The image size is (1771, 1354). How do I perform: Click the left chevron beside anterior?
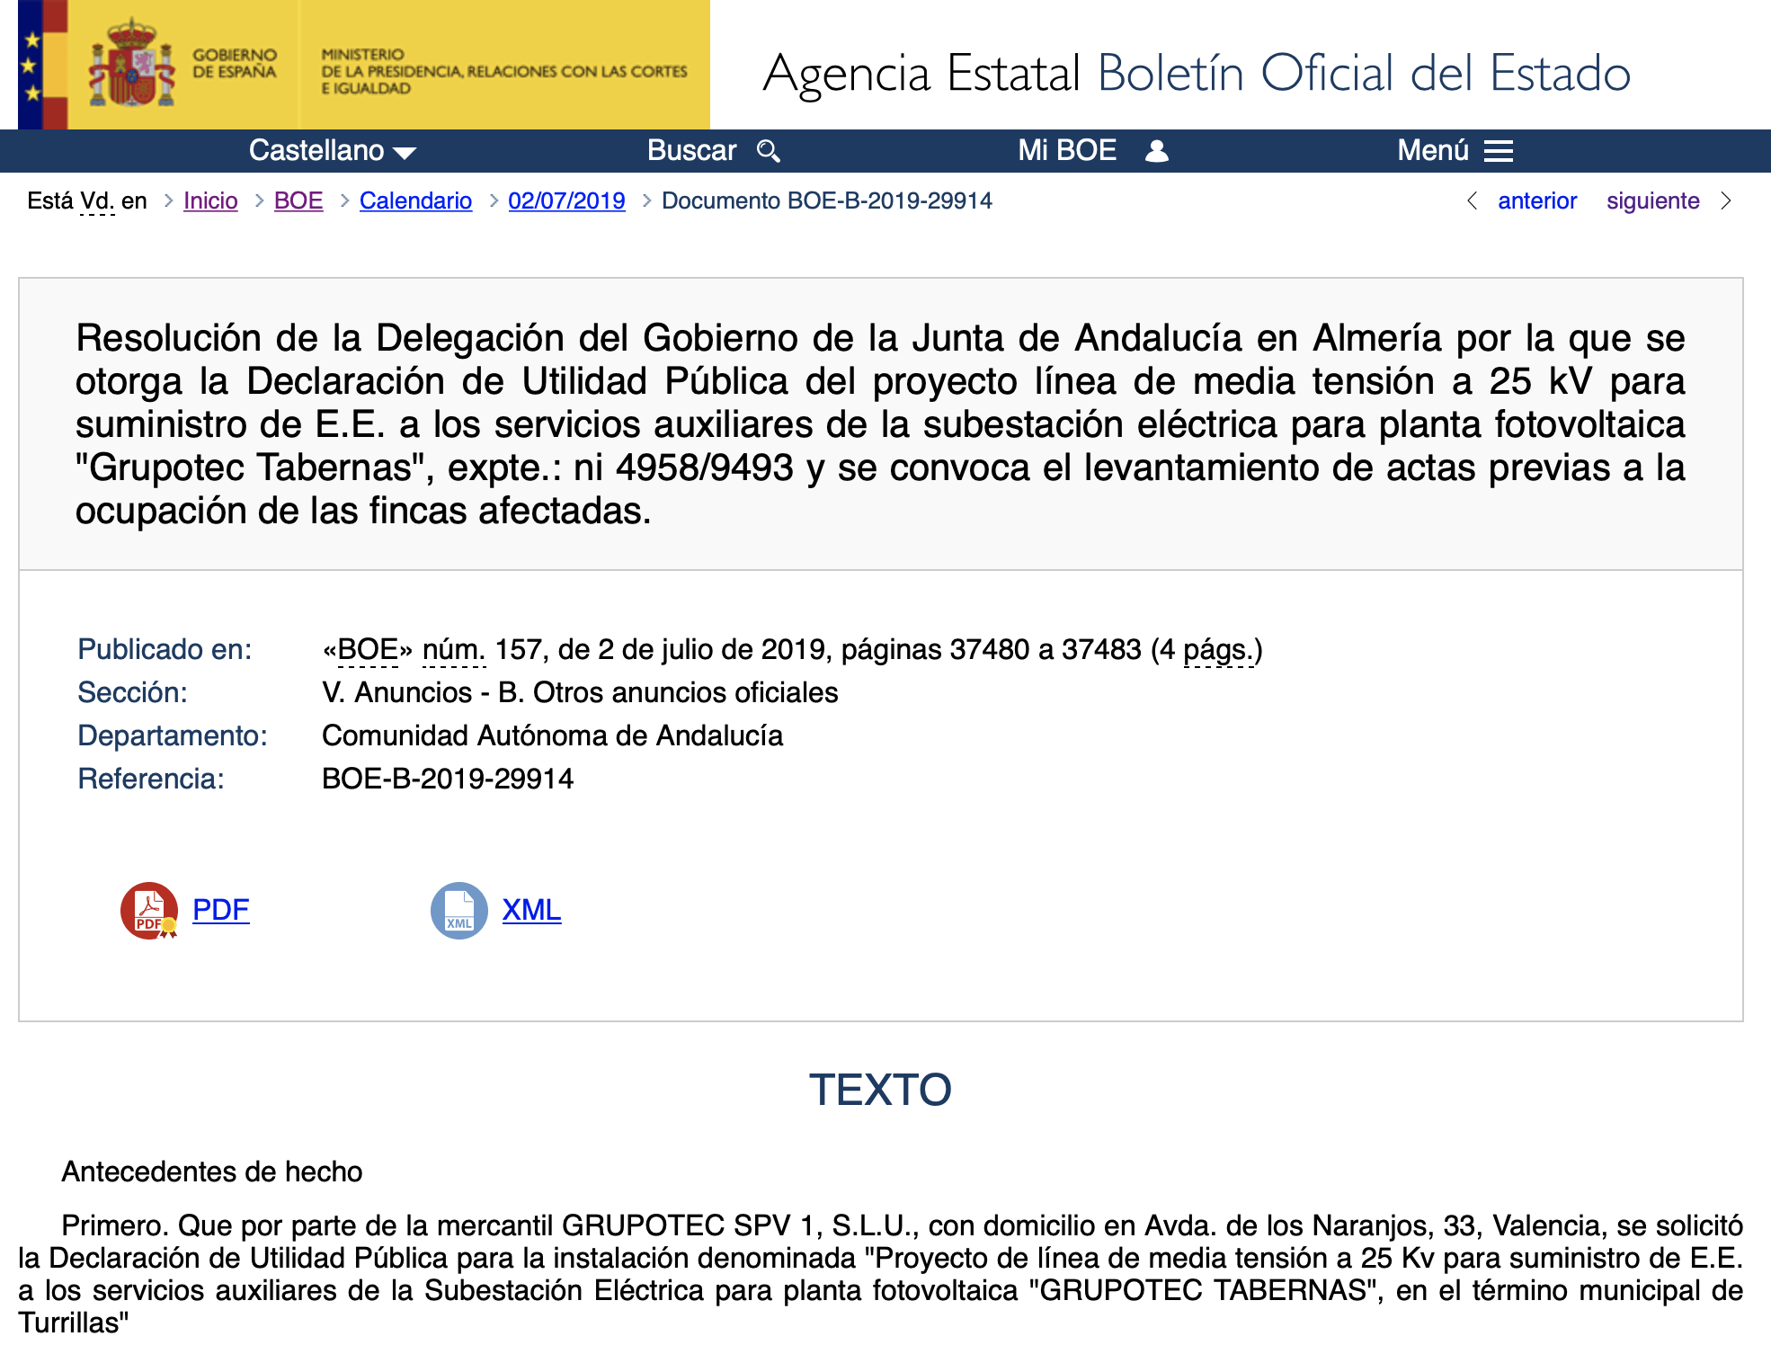click(1472, 200)
